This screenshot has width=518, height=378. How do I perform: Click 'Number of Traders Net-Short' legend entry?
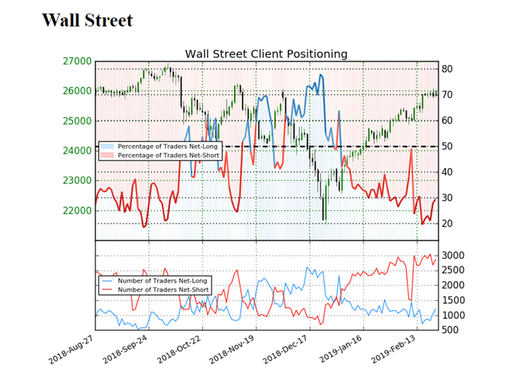pyautogui.click(x=163, y=289)
